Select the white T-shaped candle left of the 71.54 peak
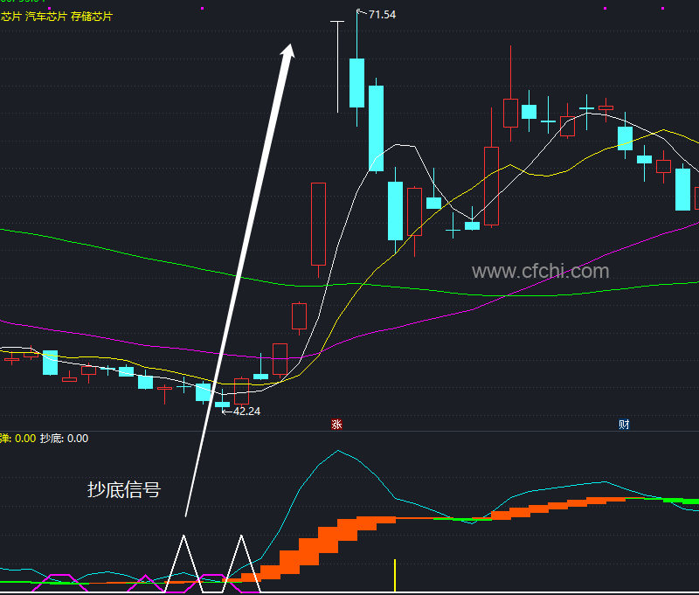The height and width of the screenshot is (595, 699). tap(337, 66)
